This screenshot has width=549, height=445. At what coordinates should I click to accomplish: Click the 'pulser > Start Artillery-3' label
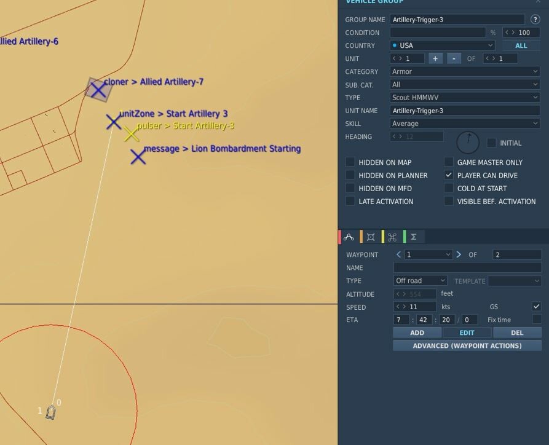186,125
